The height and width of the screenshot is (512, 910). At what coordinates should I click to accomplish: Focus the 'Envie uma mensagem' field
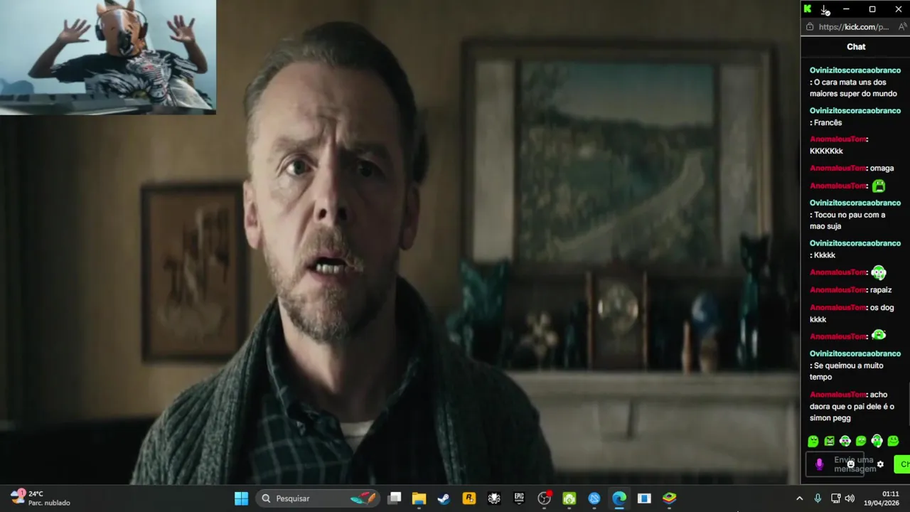(835, 464)
